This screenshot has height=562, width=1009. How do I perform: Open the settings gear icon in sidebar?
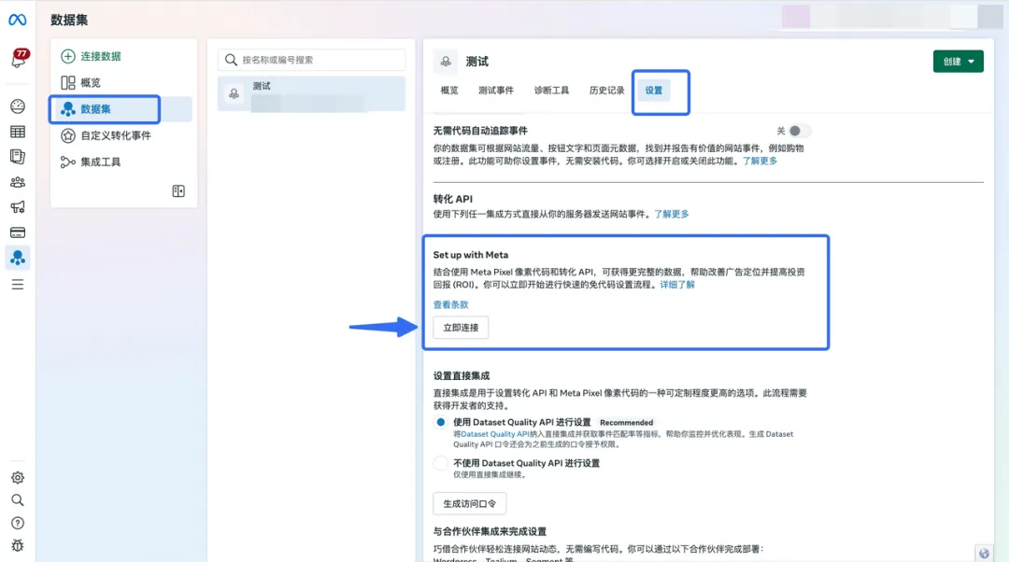pyautogui.click(x=18, y=478)
